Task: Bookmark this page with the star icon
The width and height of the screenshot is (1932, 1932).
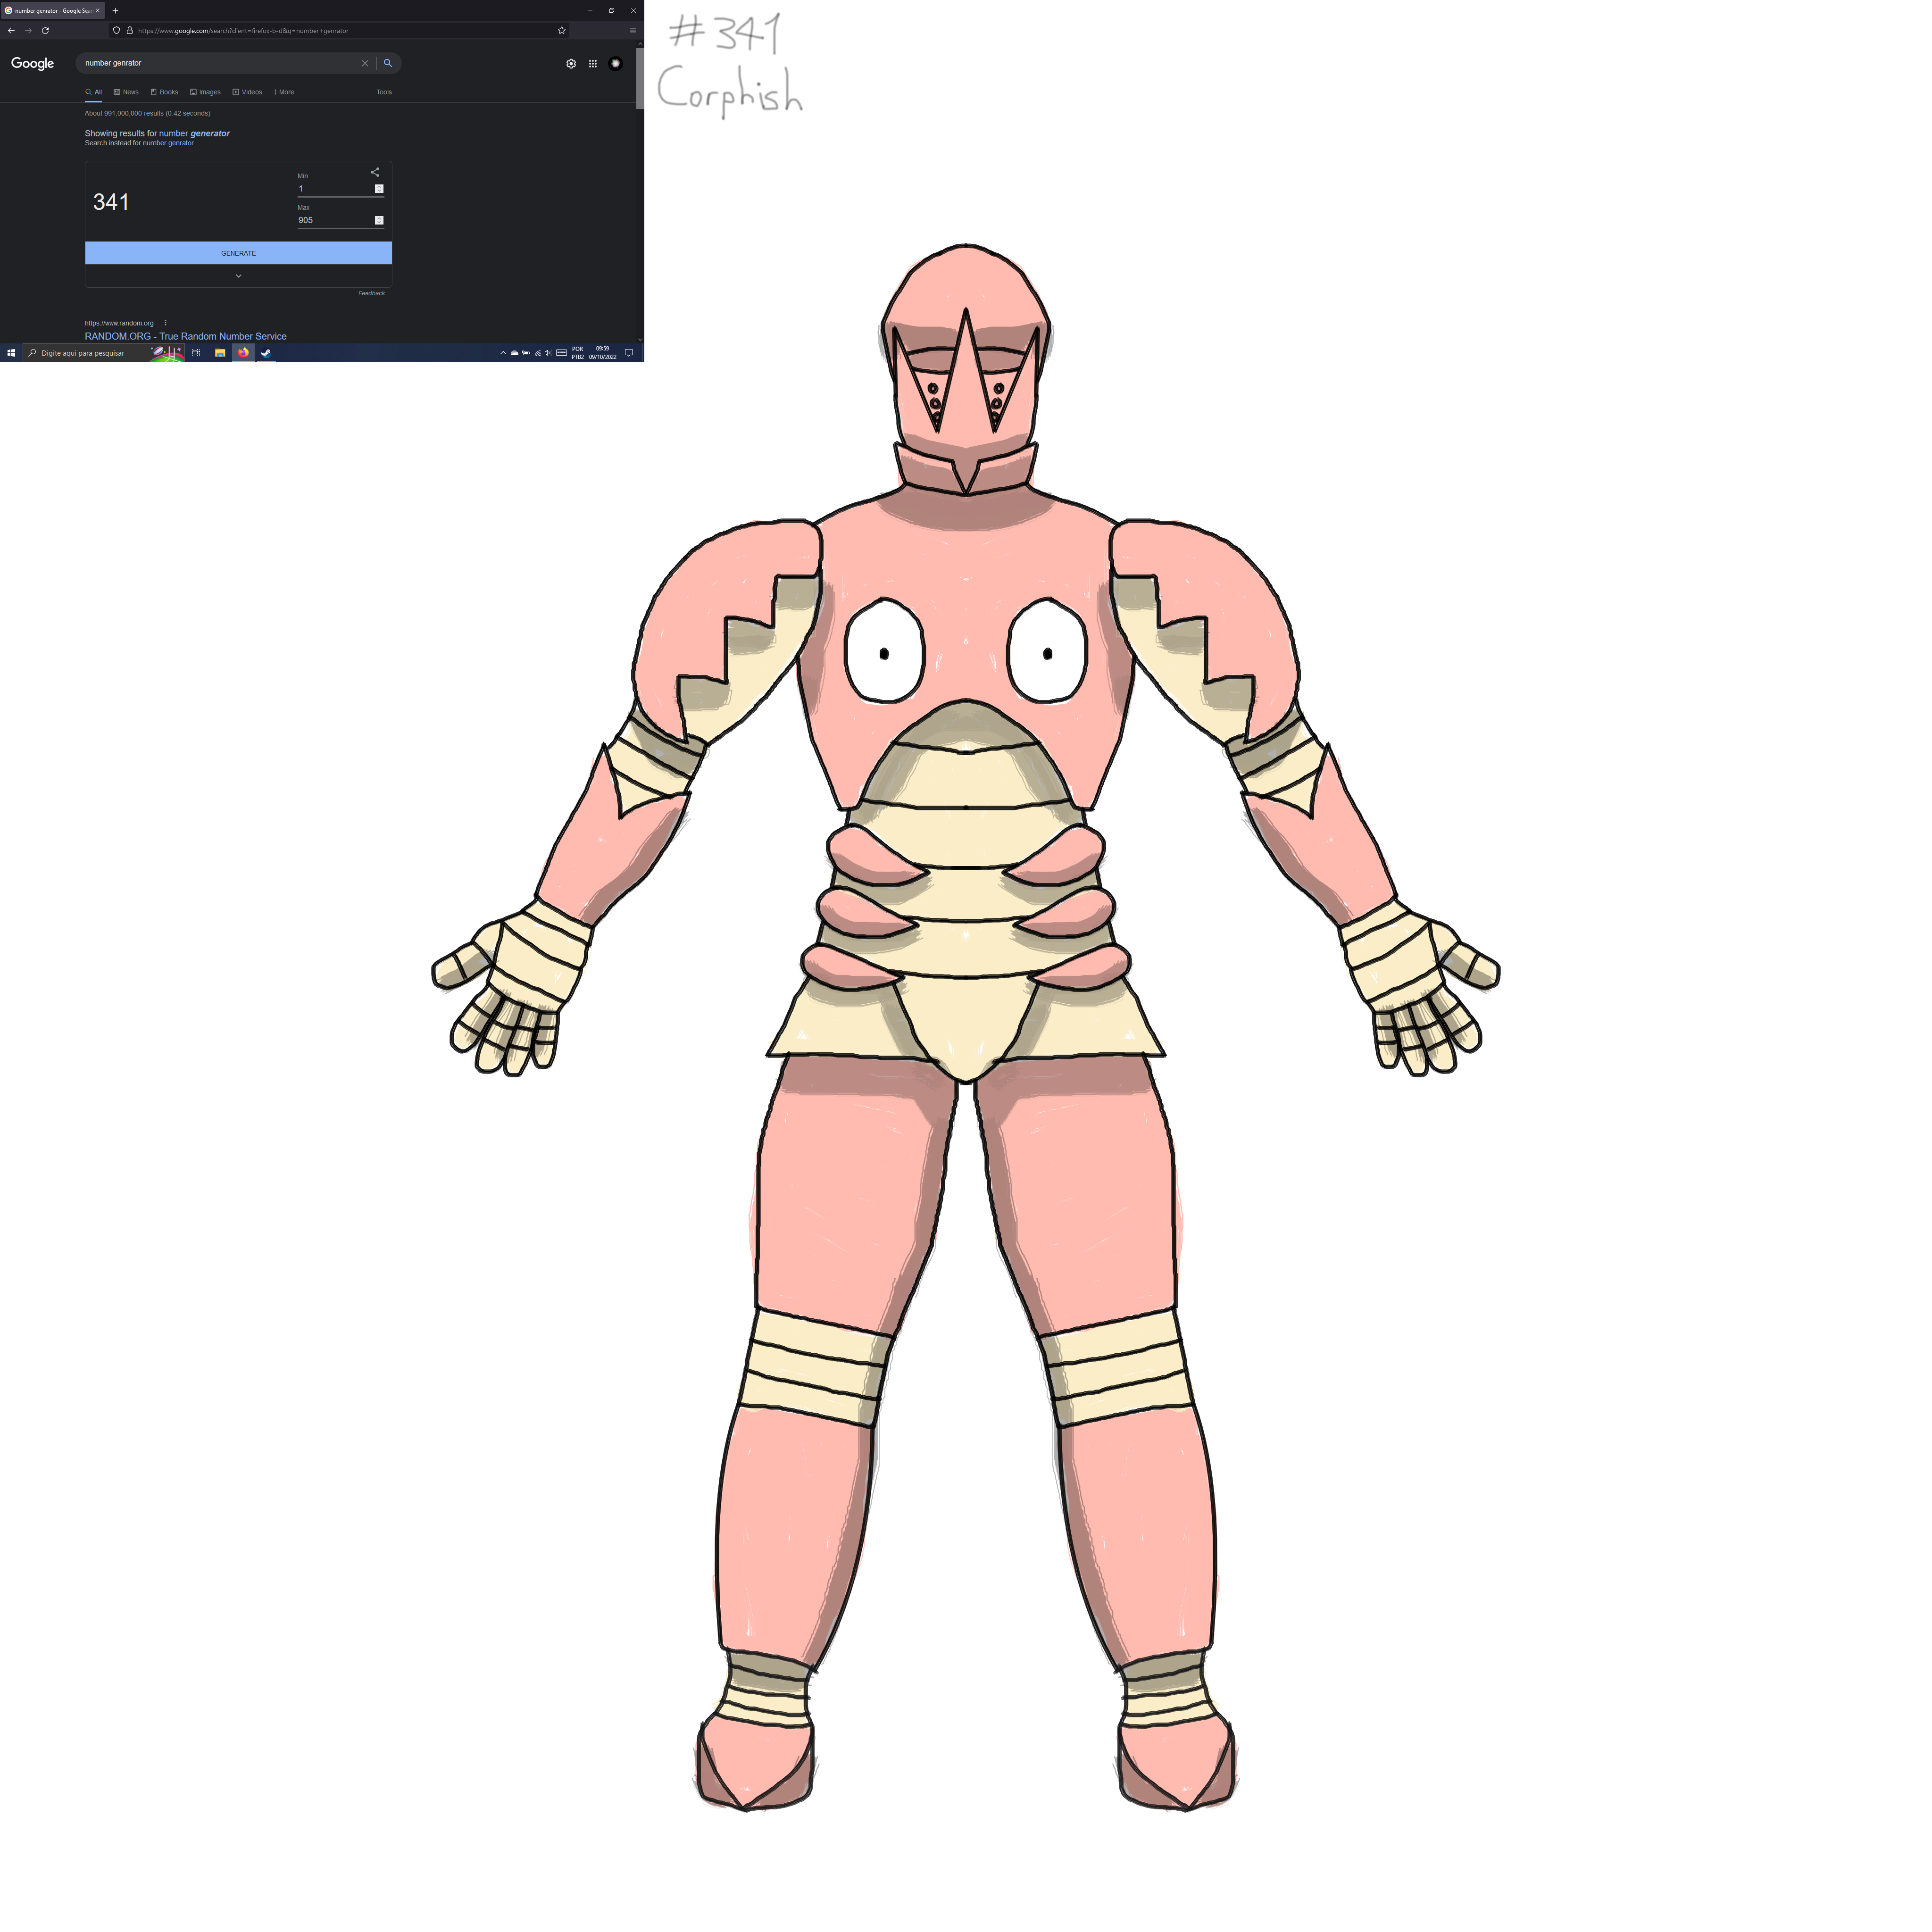Action: pos(561,30)
